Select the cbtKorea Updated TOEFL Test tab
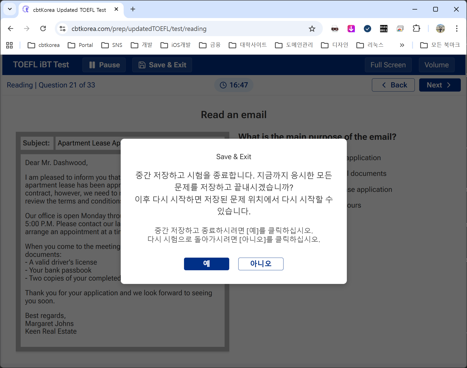The width and height of the screenshot is (467, 368). pyautogui.click(x=69, y=10)
